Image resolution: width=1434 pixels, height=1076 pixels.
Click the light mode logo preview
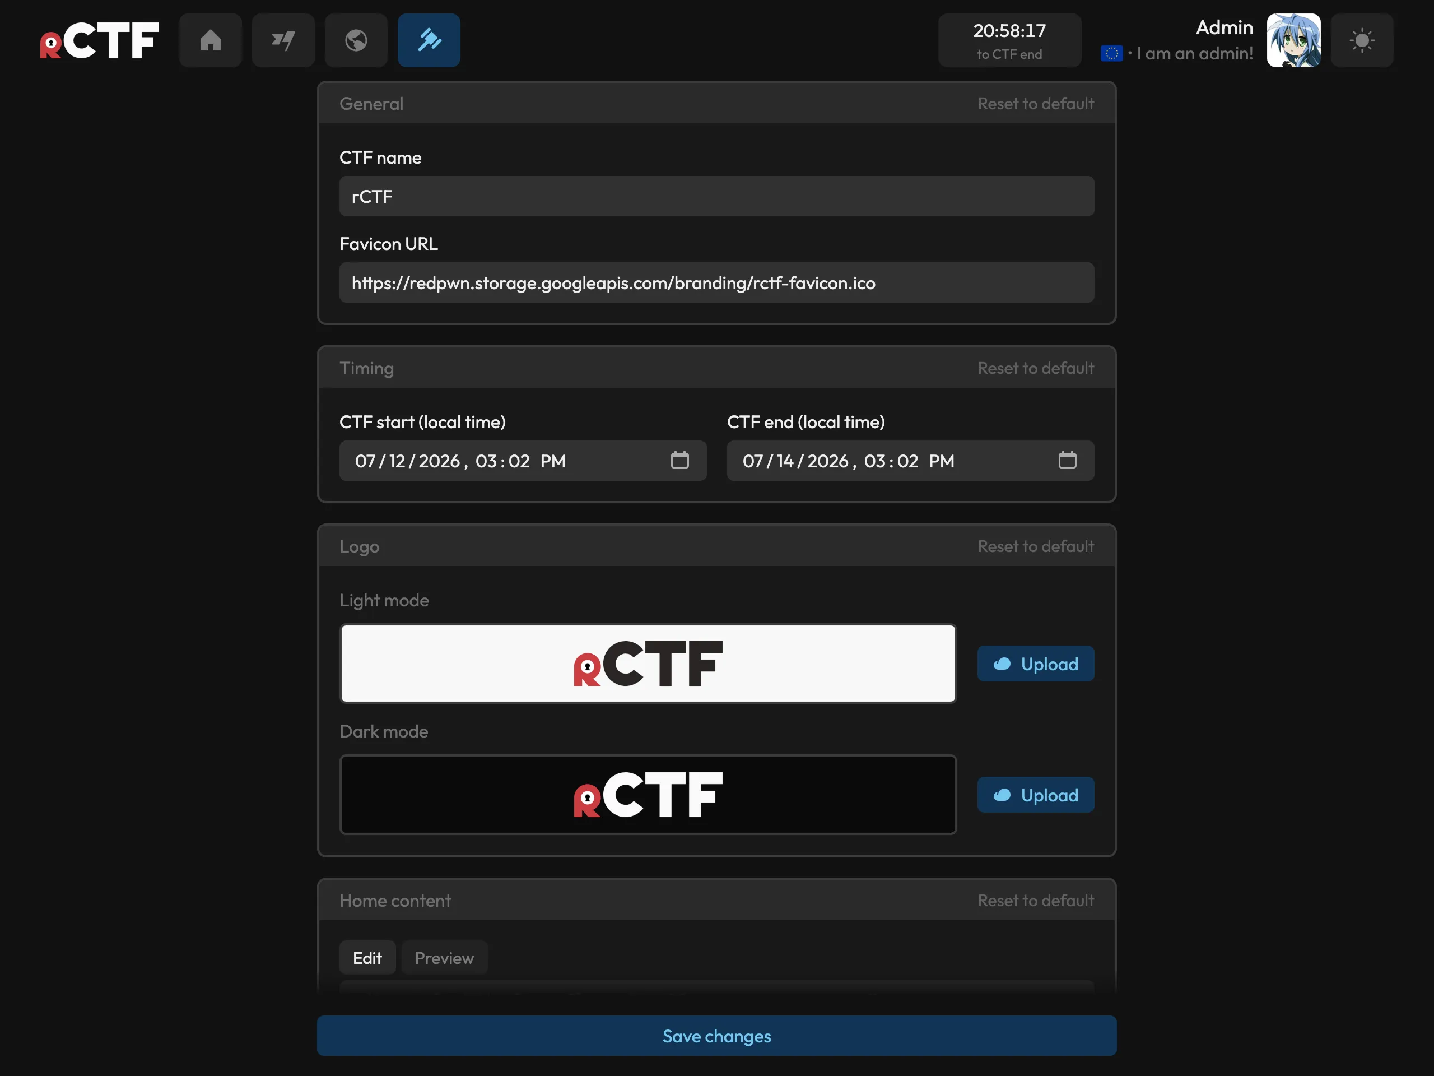[648, 664]
